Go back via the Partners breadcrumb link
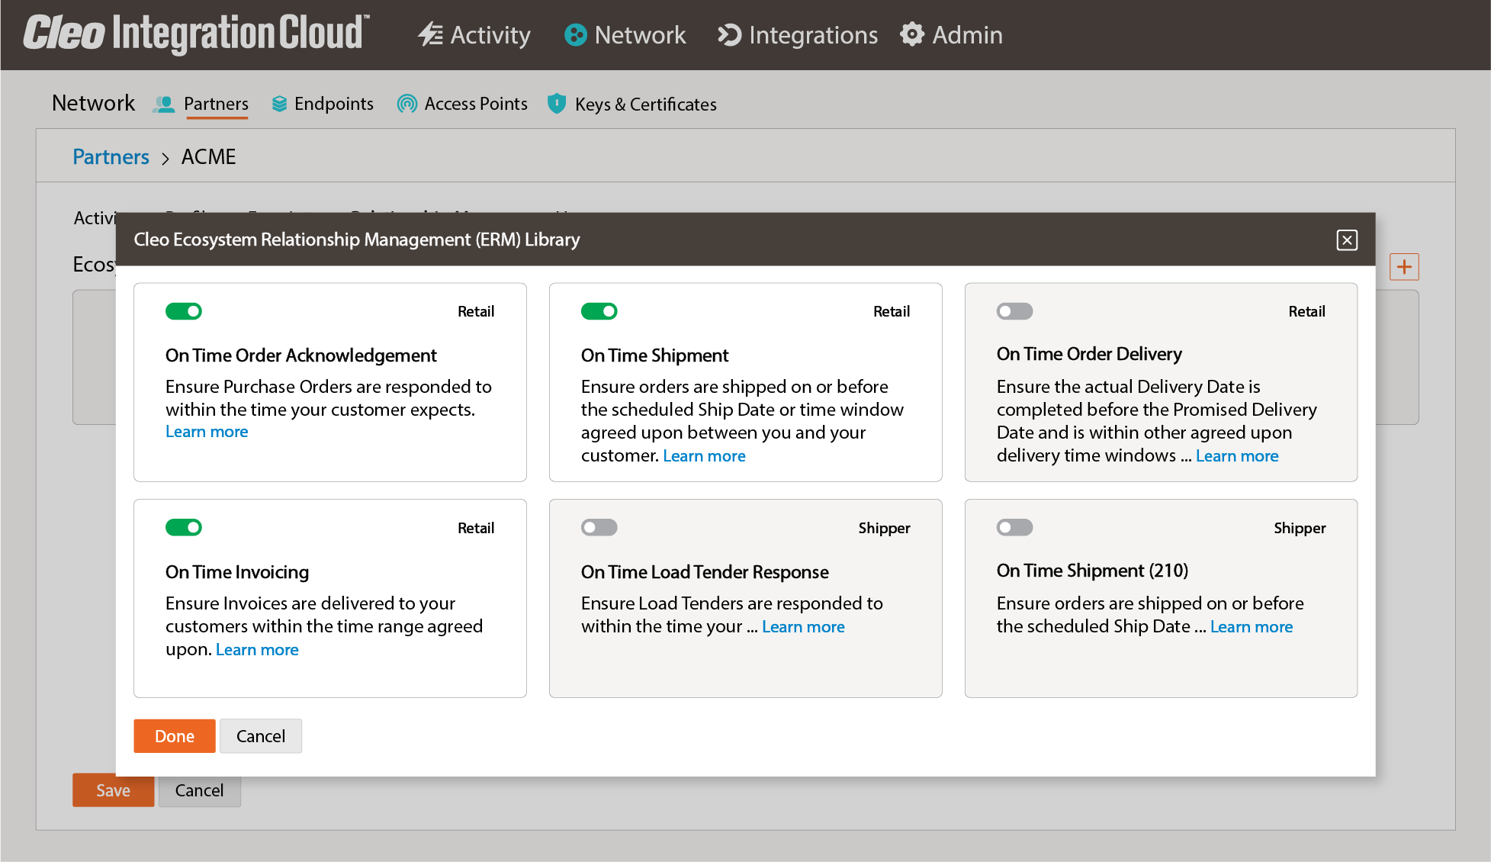 [111, 156]
